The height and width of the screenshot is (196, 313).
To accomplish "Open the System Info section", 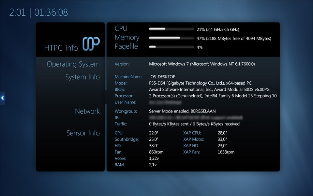I will click(82, 77).
